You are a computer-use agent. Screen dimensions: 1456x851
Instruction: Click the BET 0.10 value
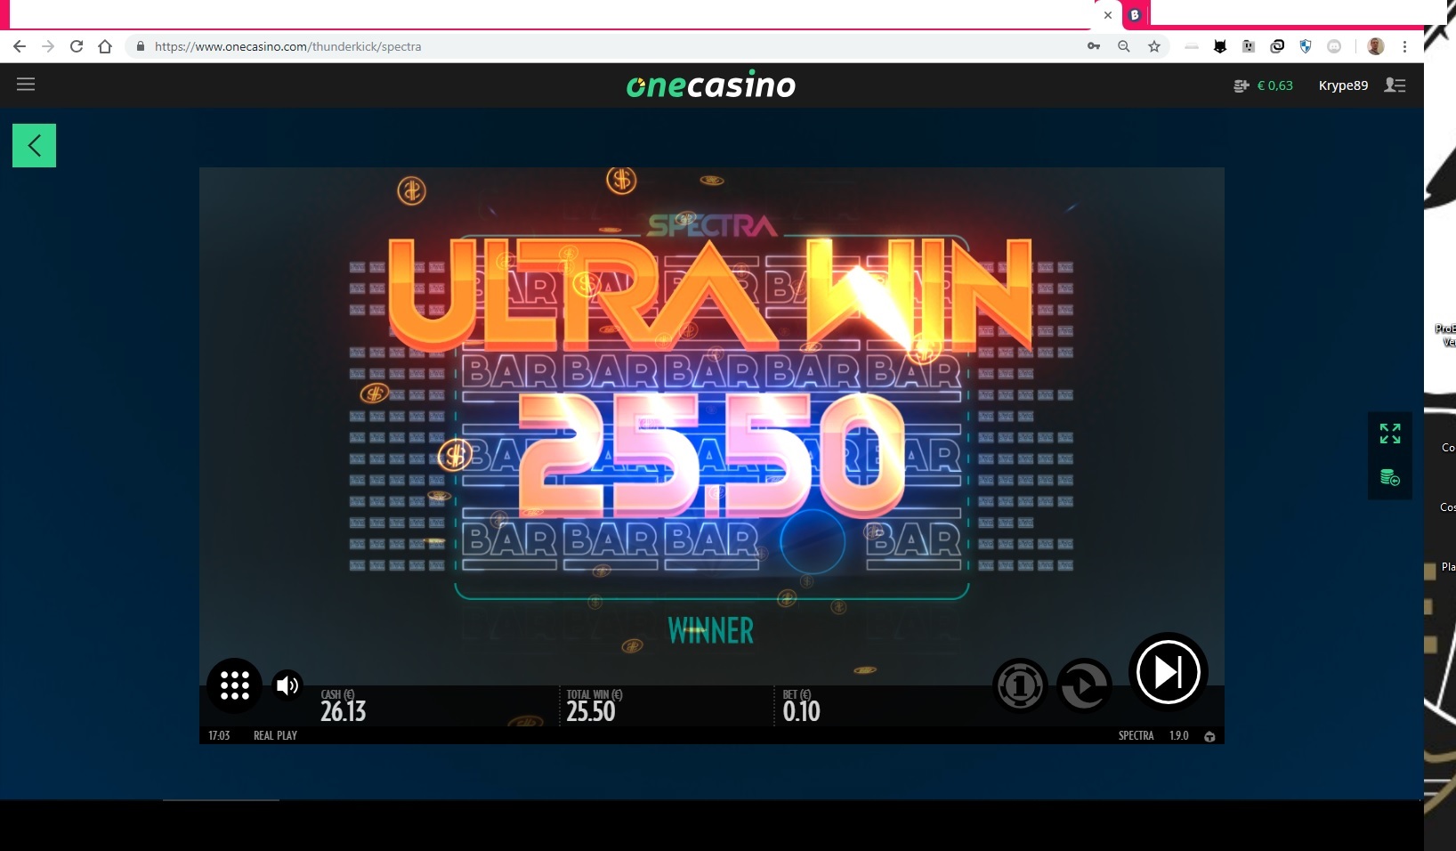(802, 711)
